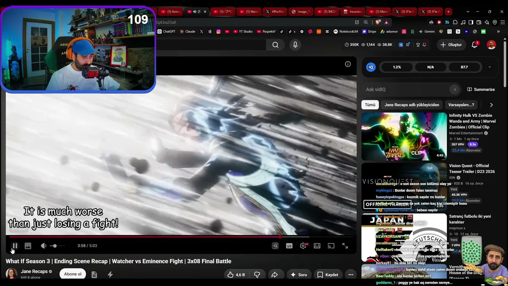
Task: Search YouTube with the magnifier button
Action: point(275,45)
